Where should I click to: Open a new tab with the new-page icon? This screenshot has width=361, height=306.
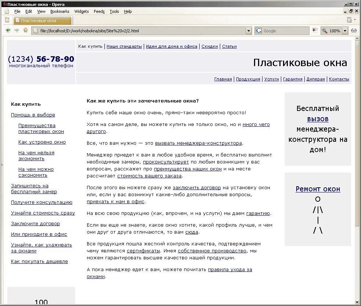coord(7,20)
